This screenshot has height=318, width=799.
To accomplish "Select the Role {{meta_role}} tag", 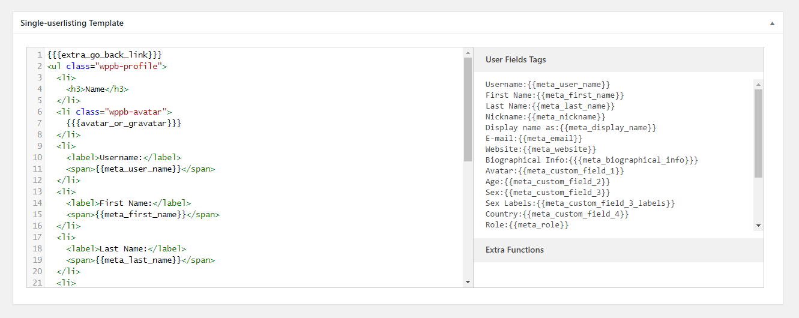I will (527, 225).
